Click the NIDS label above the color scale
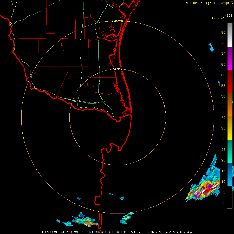Screen dimensions: 234x234 point(229,15)
